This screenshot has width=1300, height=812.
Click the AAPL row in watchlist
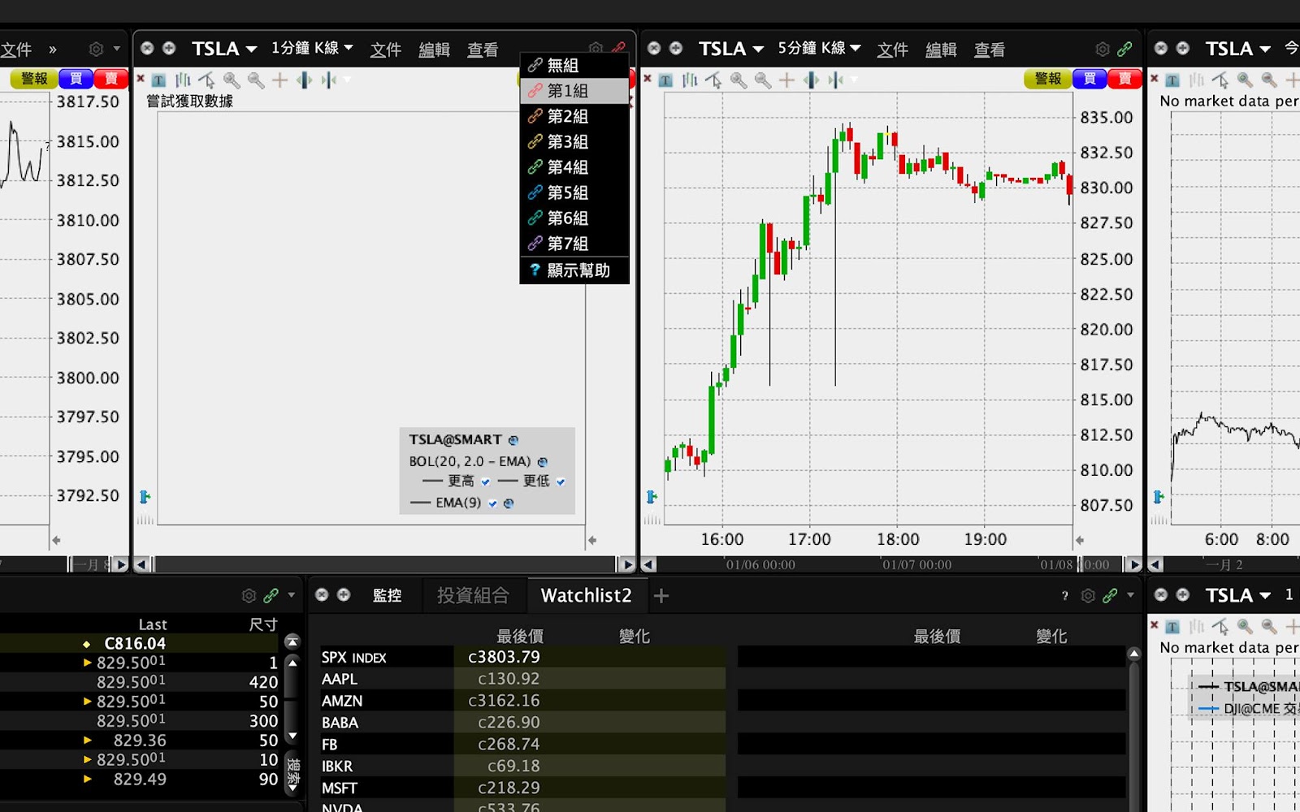[522, 679]
